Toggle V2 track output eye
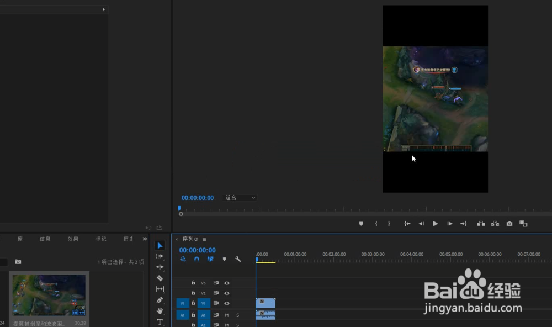Screen dimensions: 552x327 [x=227, y=293]
